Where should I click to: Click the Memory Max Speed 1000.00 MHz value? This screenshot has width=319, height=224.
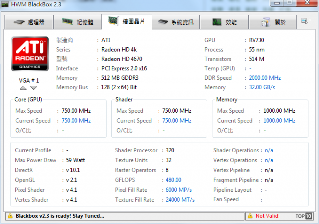pyautogui.click(x=279, y=111)
